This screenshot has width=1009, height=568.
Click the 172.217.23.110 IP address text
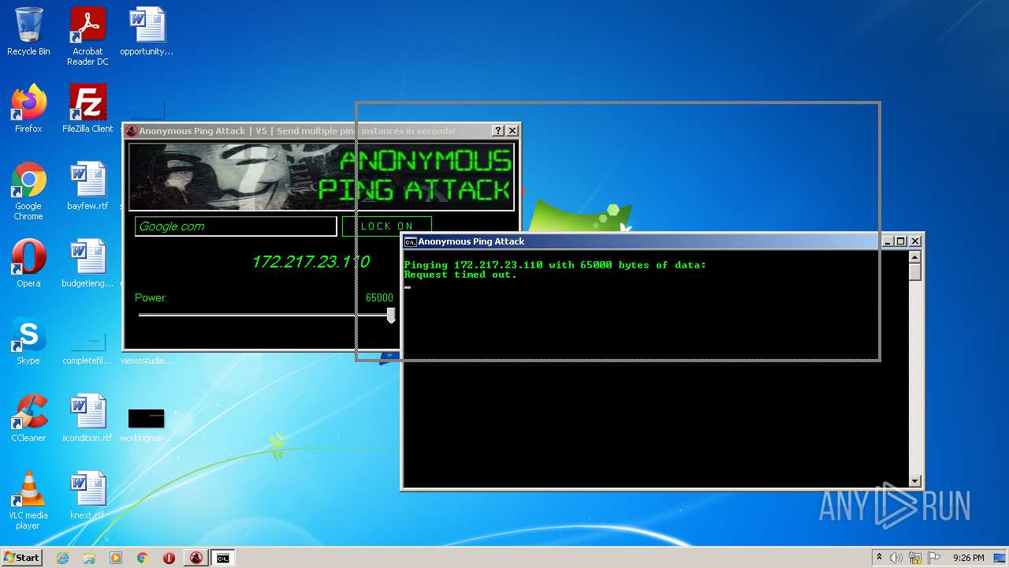311,262
